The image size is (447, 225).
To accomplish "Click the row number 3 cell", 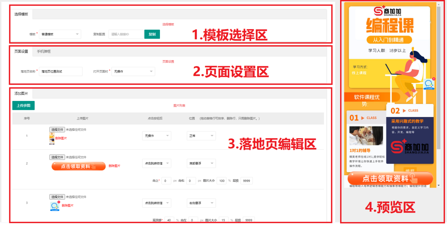I will pyautogui.click(x=27, y=203).
